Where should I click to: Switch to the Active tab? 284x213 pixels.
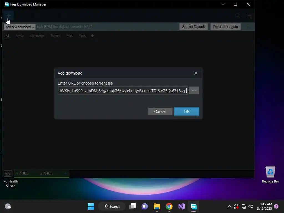[x=20, y=36]
